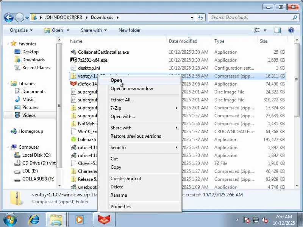Screen dimensions: 303x227
Task: Select COLLABUSB (F:) drive
Action: pyautogui.click(x=38, y=179)
